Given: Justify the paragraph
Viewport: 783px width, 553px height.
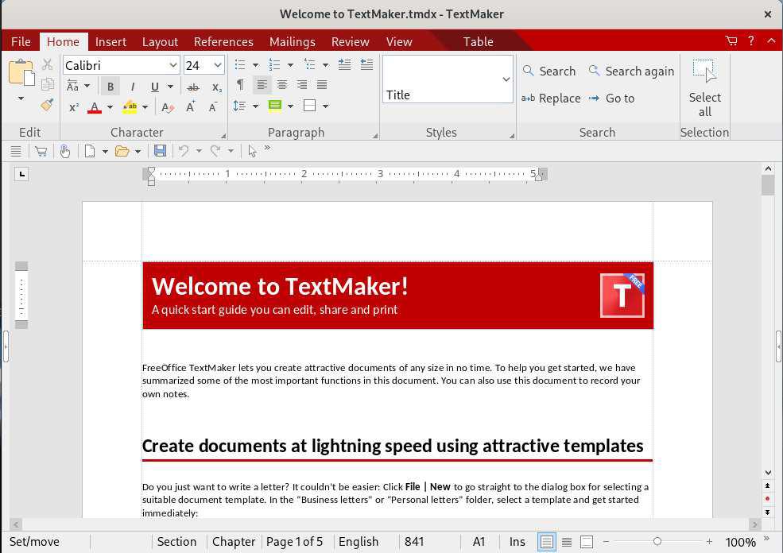Looking at the screenshot, I should point(322,85).
